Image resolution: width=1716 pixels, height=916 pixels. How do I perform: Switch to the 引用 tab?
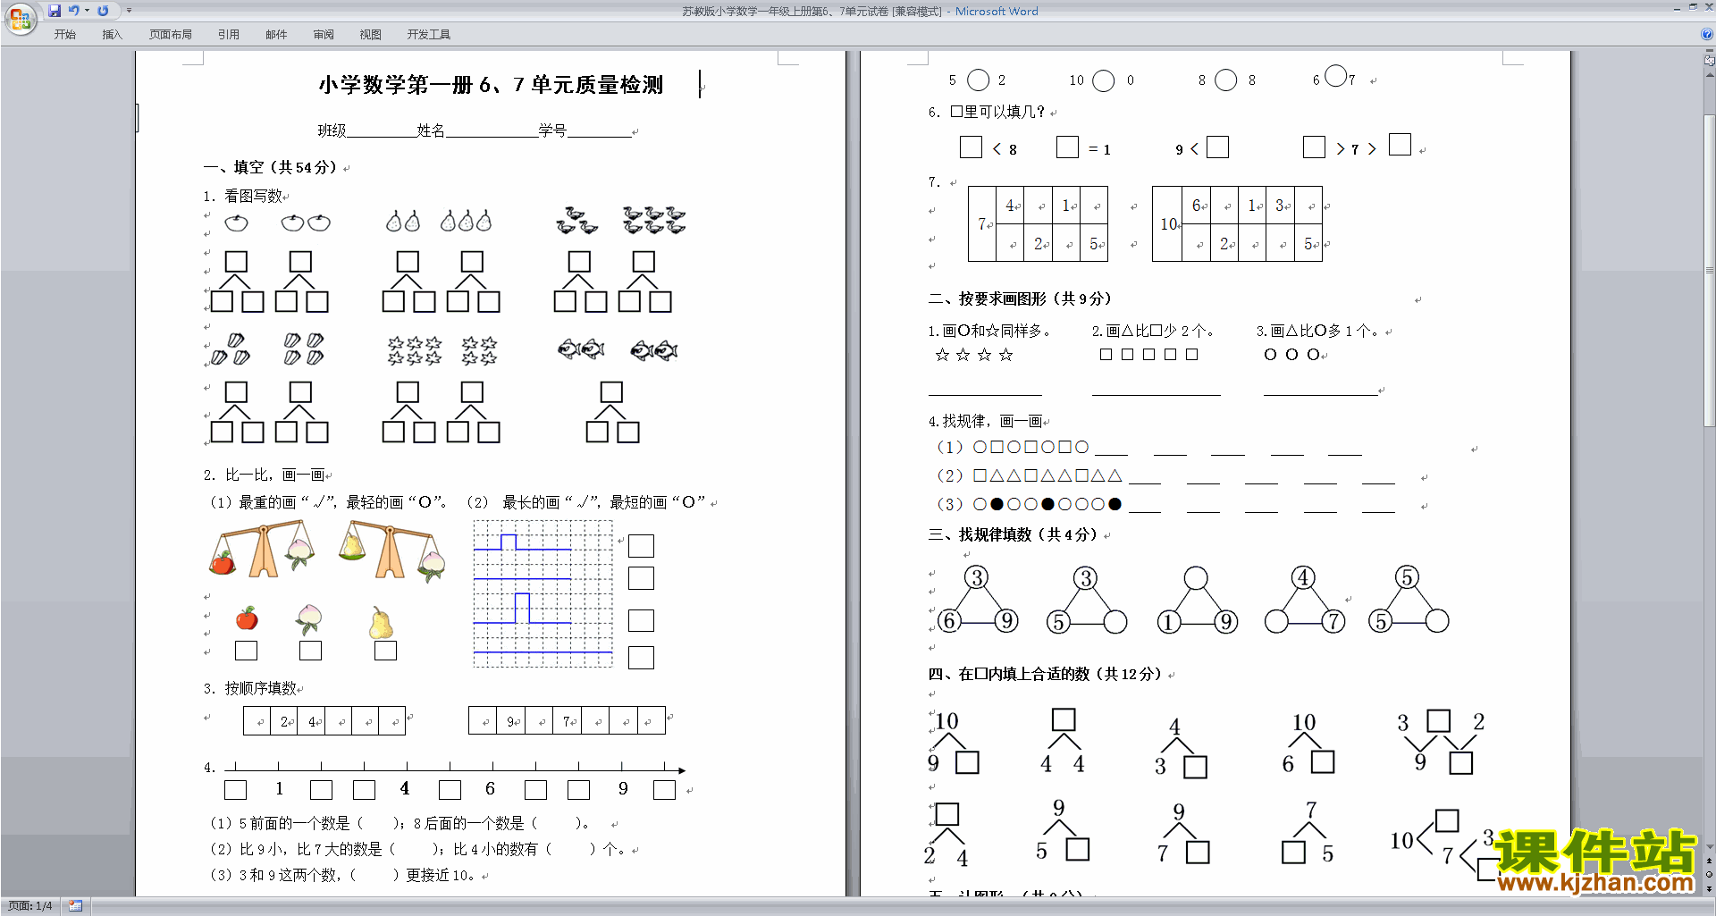pos(229,34)
